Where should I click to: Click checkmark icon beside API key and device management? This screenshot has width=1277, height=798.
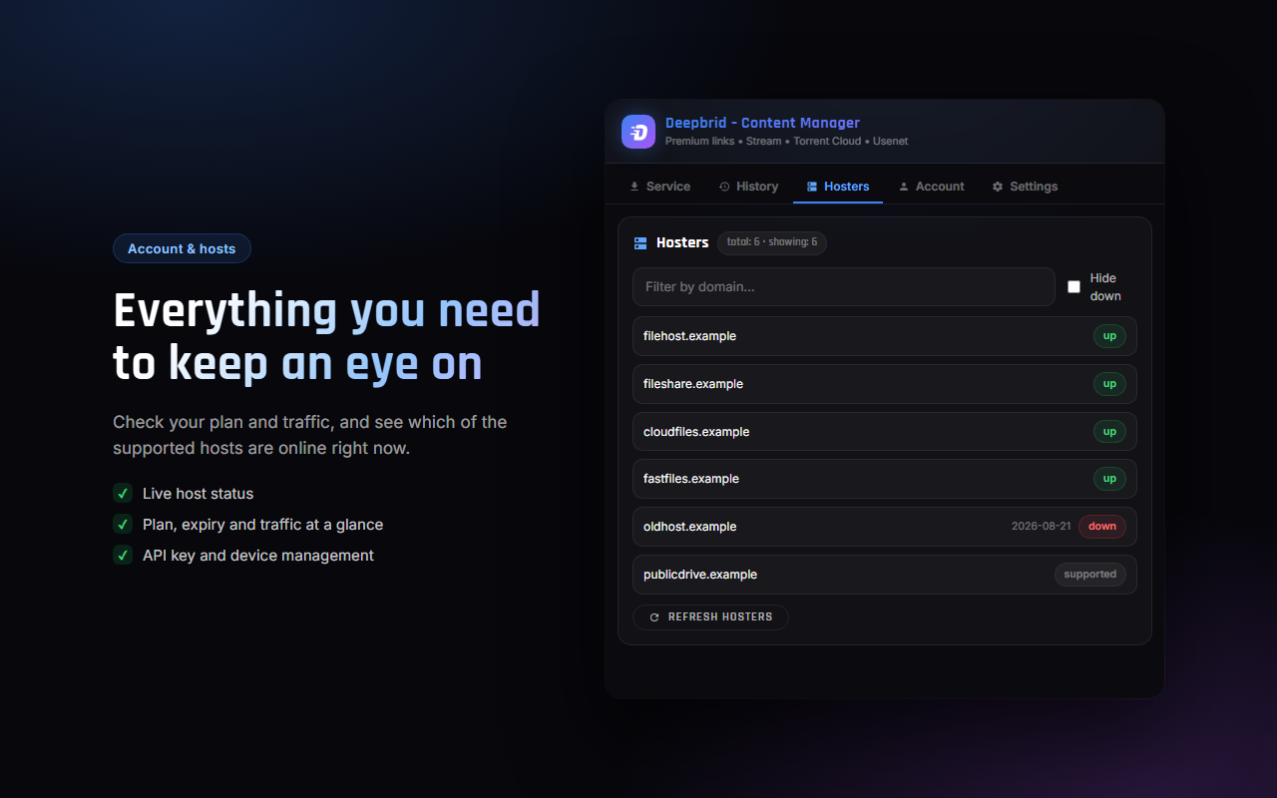[123, 555]
